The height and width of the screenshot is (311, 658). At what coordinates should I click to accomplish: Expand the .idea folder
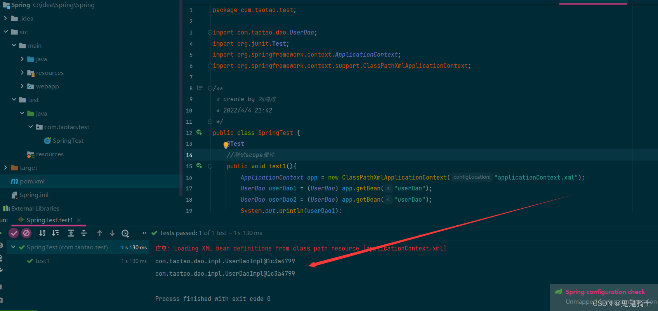(5, 18)
